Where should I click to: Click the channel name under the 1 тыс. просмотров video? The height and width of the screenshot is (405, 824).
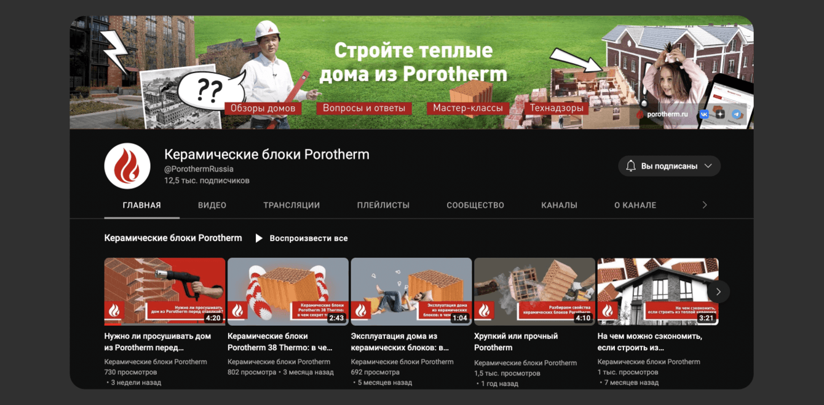(x=649, y=362)
